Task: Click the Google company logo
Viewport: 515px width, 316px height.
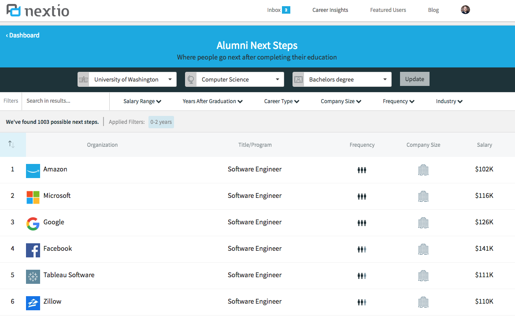Action: (33, 223)
